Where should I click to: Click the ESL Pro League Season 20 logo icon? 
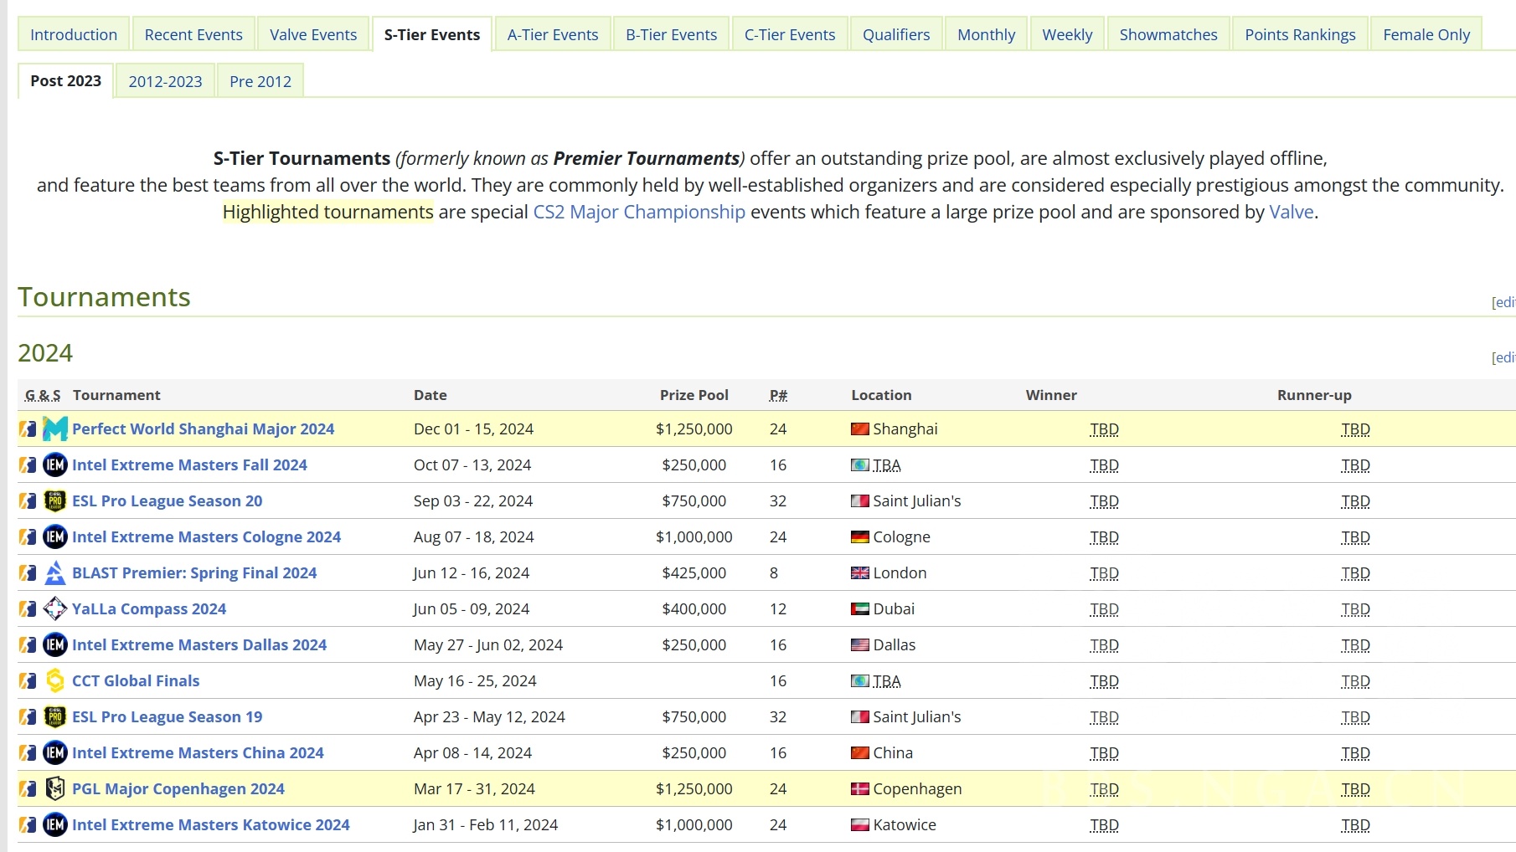coord(54,501)
